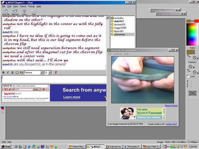
Task: Open the Friend menu
Action: (23, 6)
